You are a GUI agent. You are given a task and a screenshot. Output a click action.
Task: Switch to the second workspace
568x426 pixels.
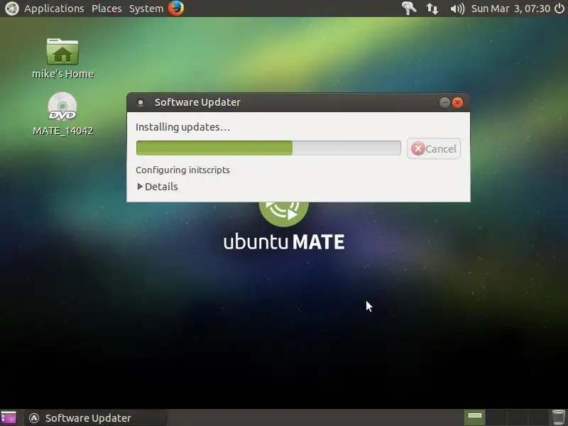click(x=496, y=417)
